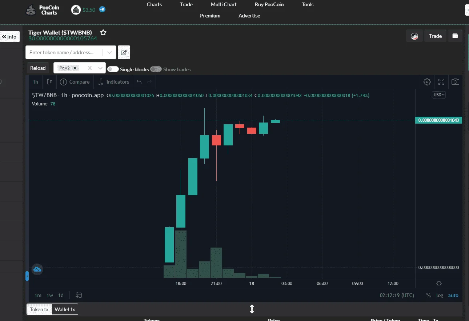Open the wallet icon button
Image resolution: width=469 pixels, height=321 pixels.
(x=455, y=36)
